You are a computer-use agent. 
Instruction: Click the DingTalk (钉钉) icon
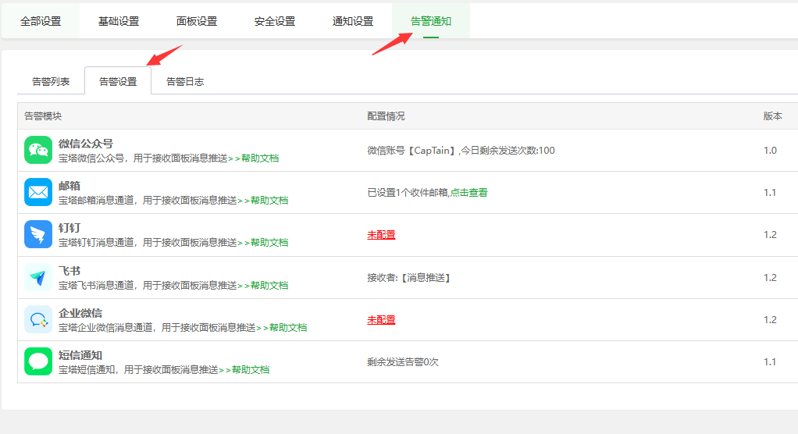(x=38, y=235)
